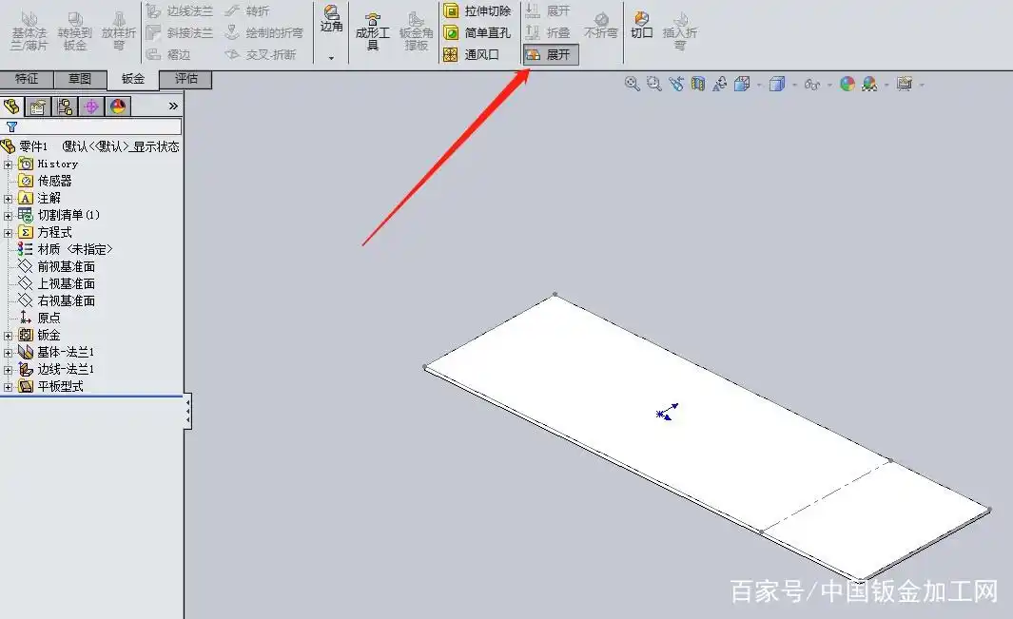1013x619 pixels.
Task: Select 原点 in the tree
Action: tap(49, 318)
